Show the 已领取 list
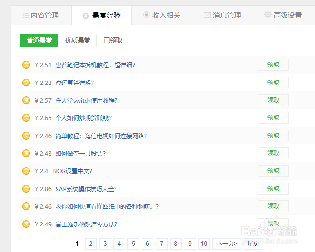Screen dimensions: 315x252 (x=113, y=41)
